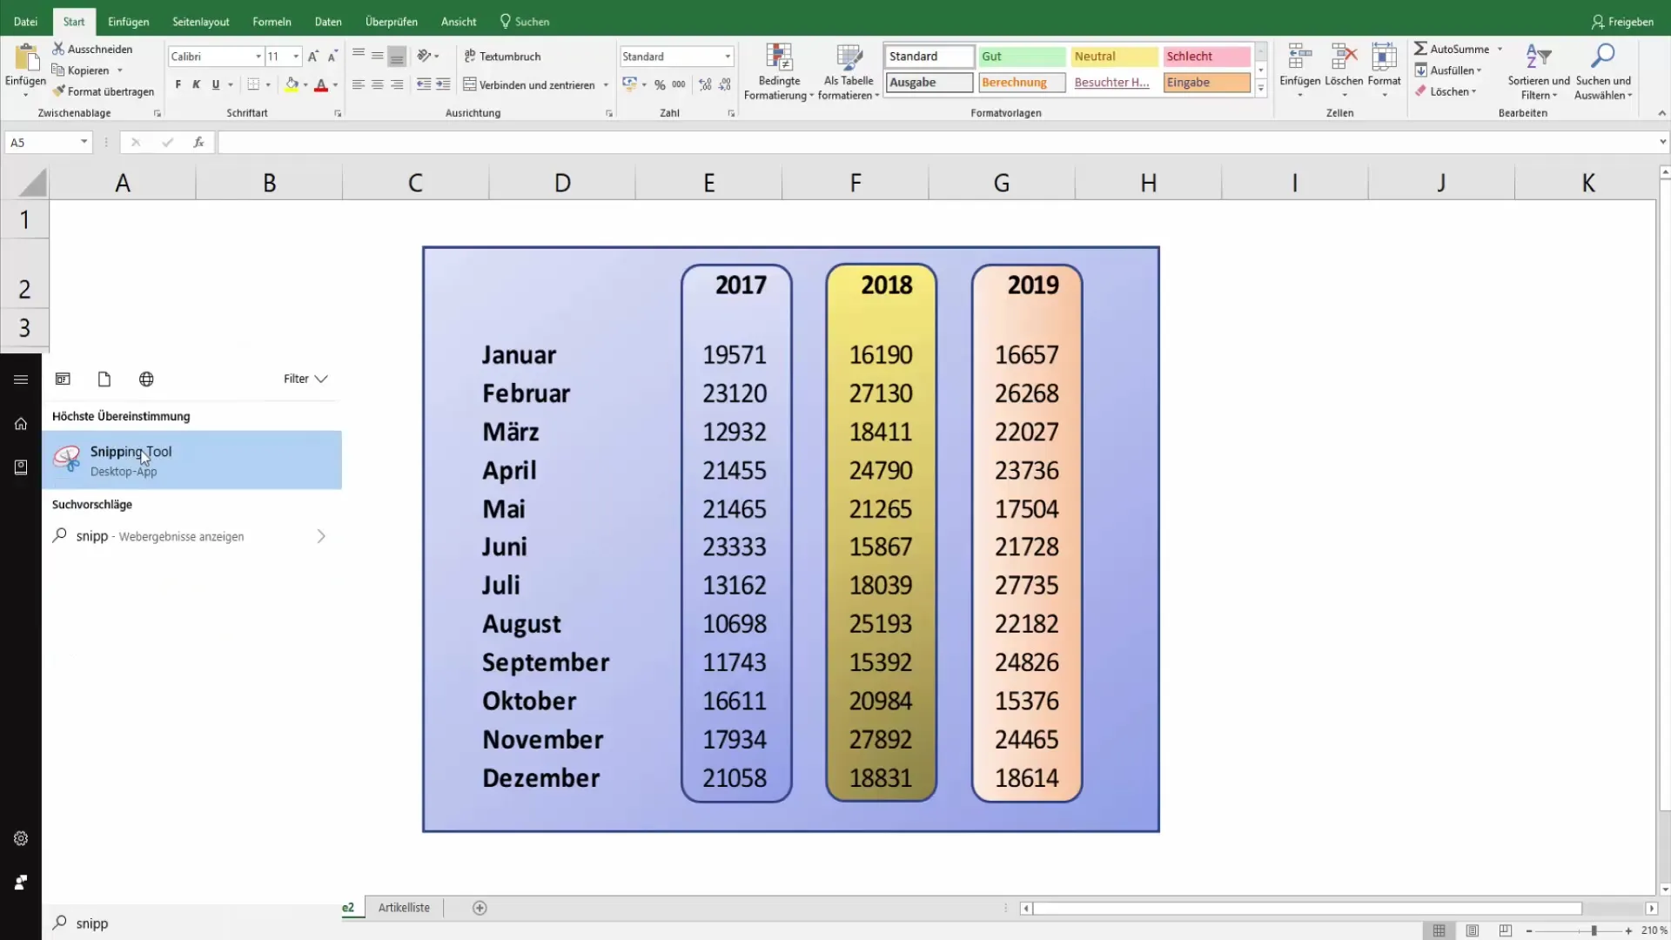Click Start menu home icon
This screenshot has height=940, width=1671.
point(21,424)
